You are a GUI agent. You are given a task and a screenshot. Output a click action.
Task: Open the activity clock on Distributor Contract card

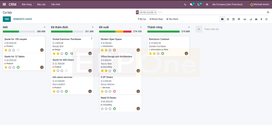[x=162, y=53]
